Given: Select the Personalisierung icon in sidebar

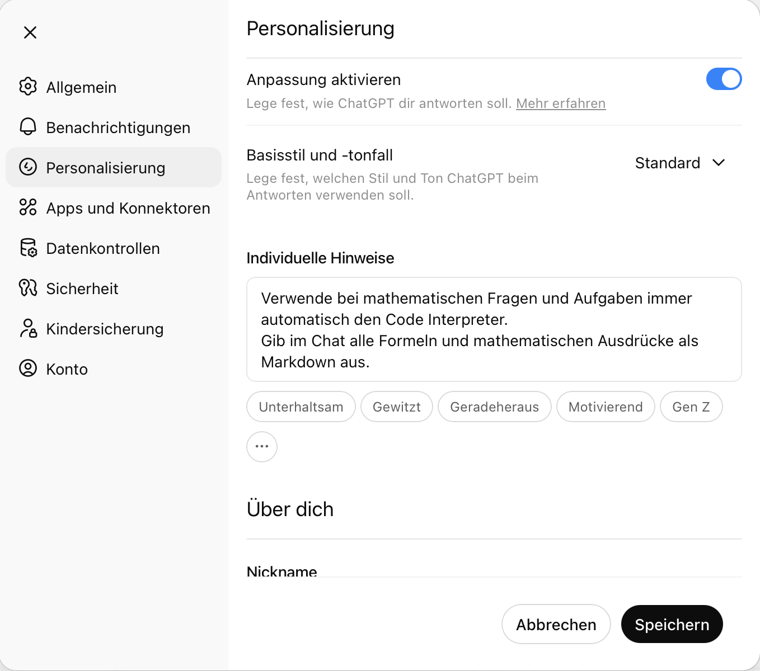Looking at the screenshot, I should tap(28, 167).
